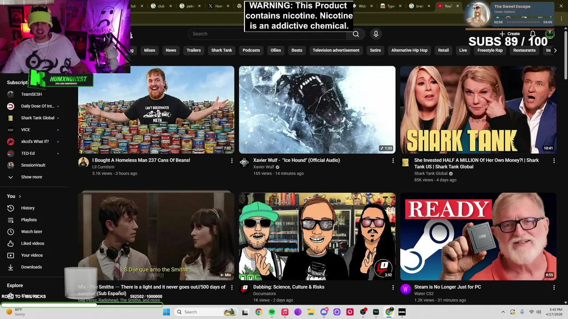The width and height of the screenshot is (568, 319).
Task: Open options menu for Ice Hound video
Action: pos(393,161)
